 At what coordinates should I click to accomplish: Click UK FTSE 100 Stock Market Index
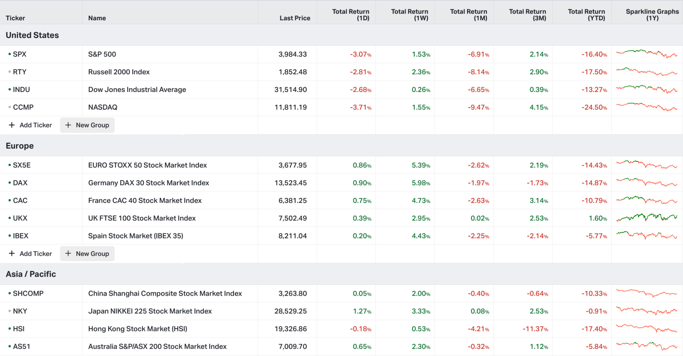click(x=142, y=218)
